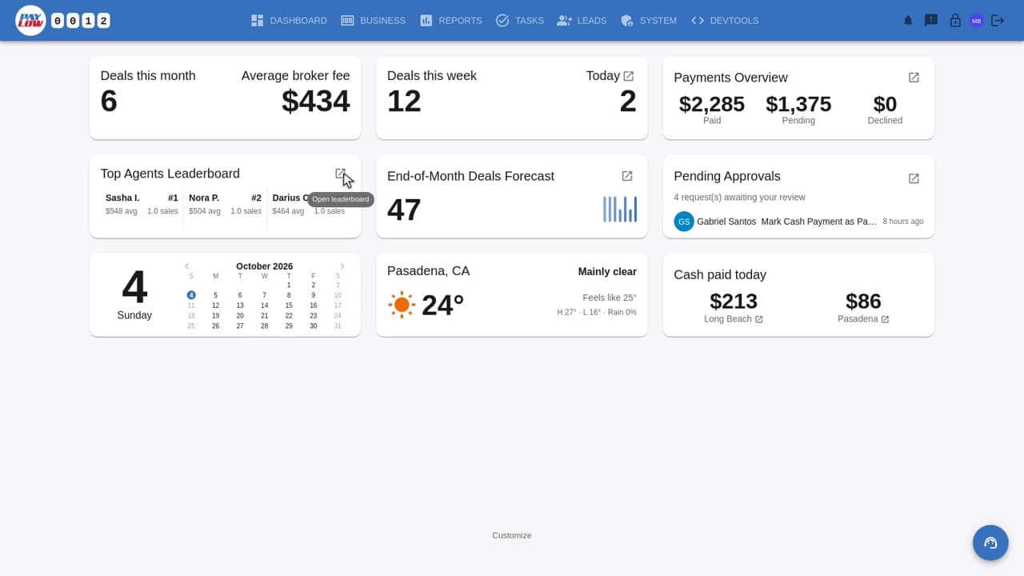Open the notifications bell
This screenshot has width=1024, height=576.
tap(908, 21)
